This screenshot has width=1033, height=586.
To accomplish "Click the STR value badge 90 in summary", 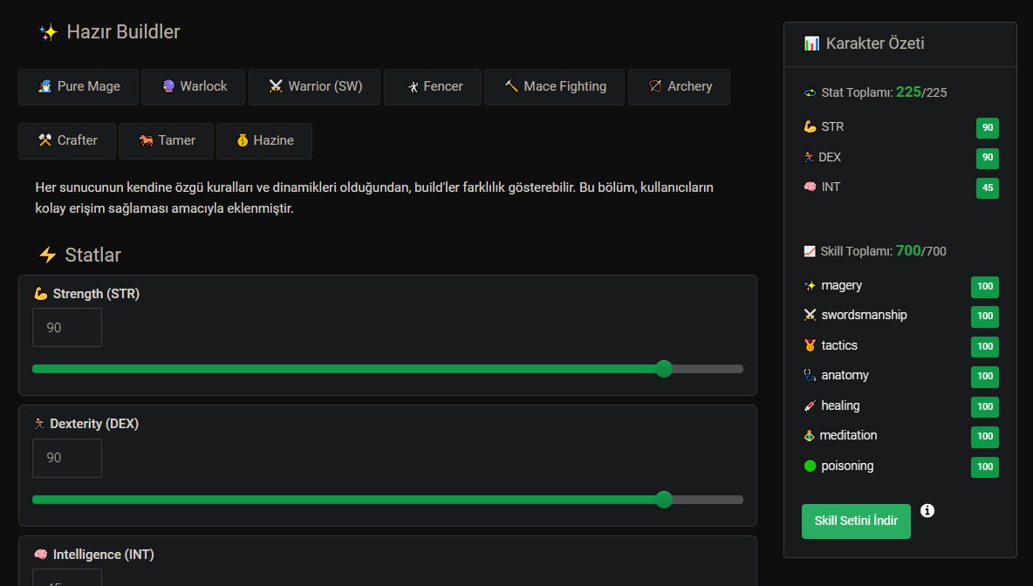I will pyautogui.click(x=988, y=127).
